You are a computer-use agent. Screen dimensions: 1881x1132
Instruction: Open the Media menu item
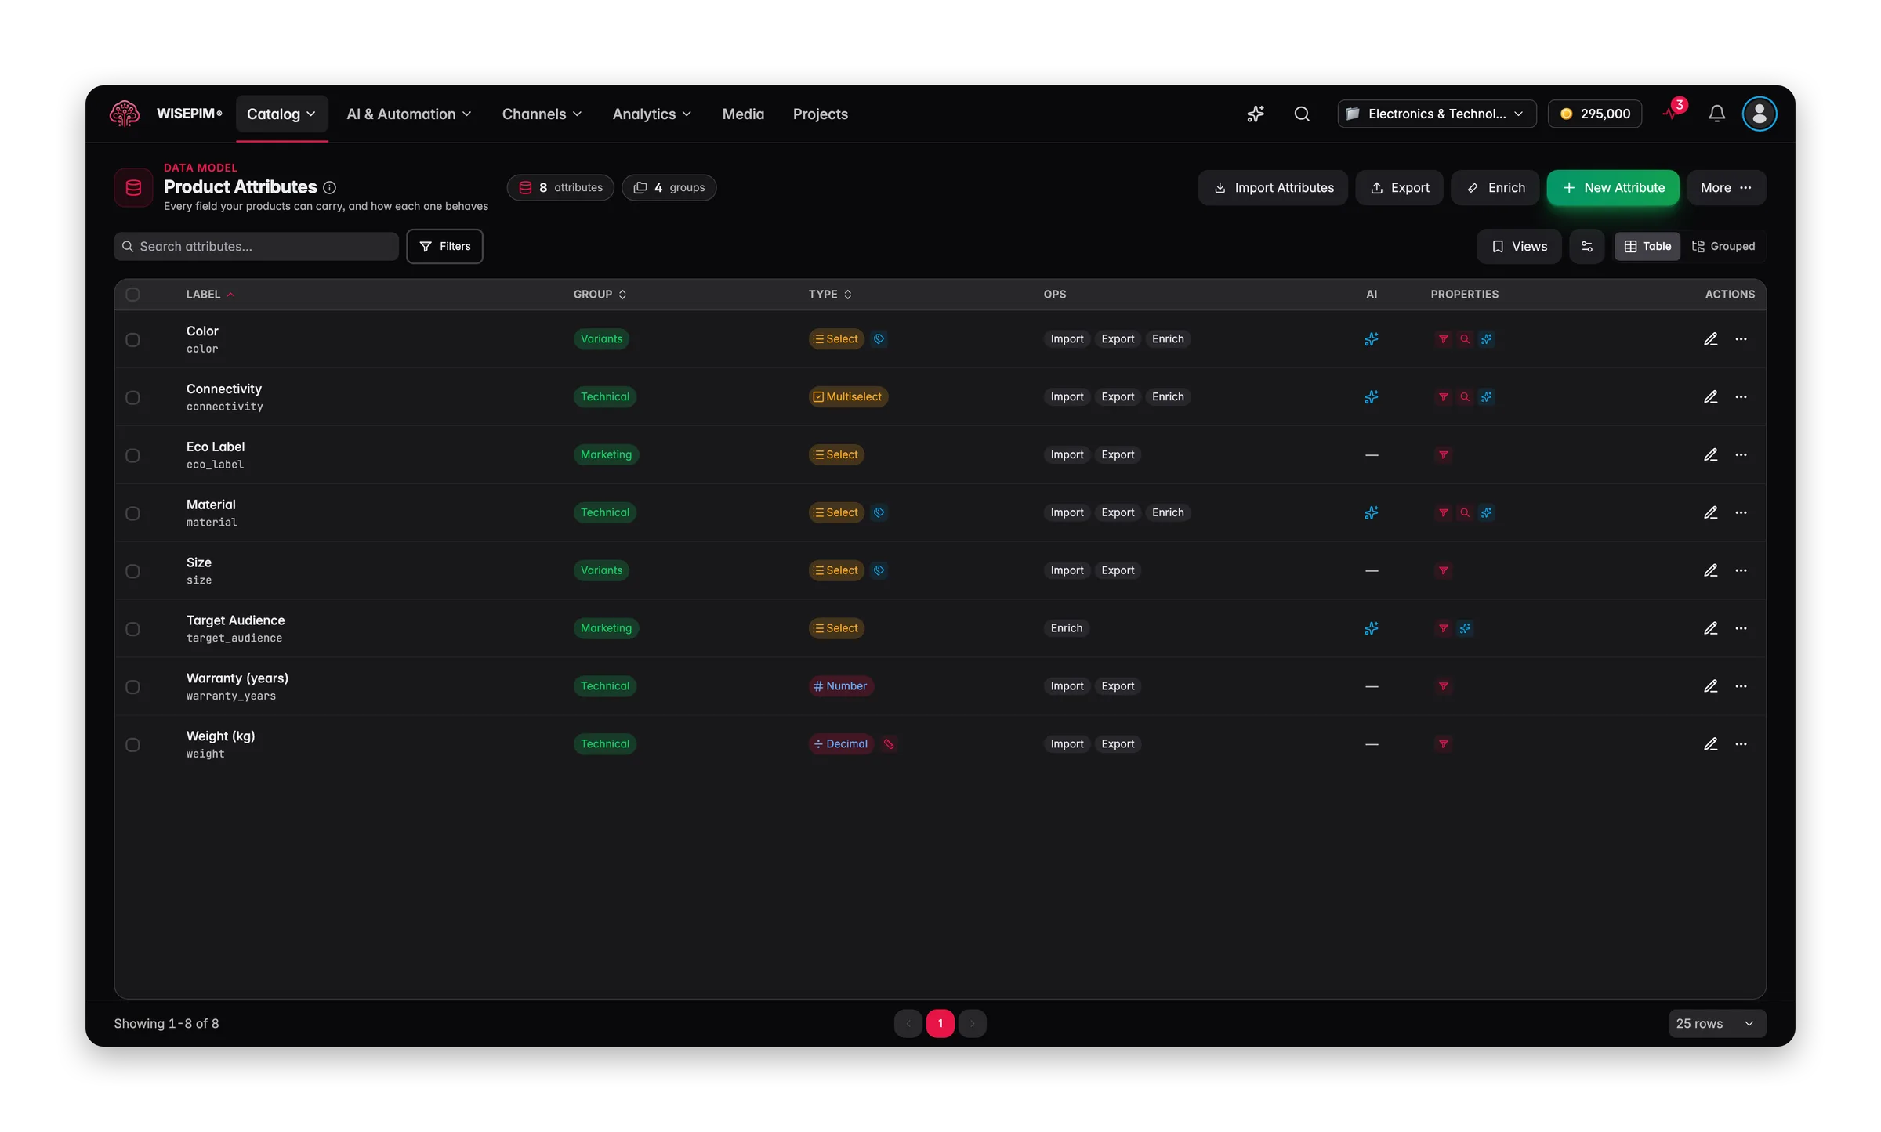(743, 114)
